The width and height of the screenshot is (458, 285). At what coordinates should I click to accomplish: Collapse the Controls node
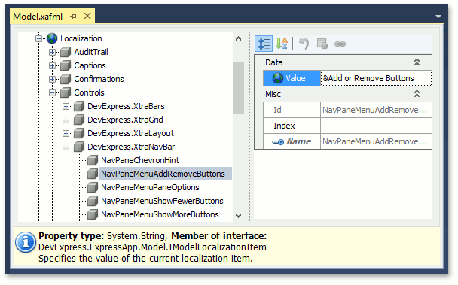tap(52, 92)
